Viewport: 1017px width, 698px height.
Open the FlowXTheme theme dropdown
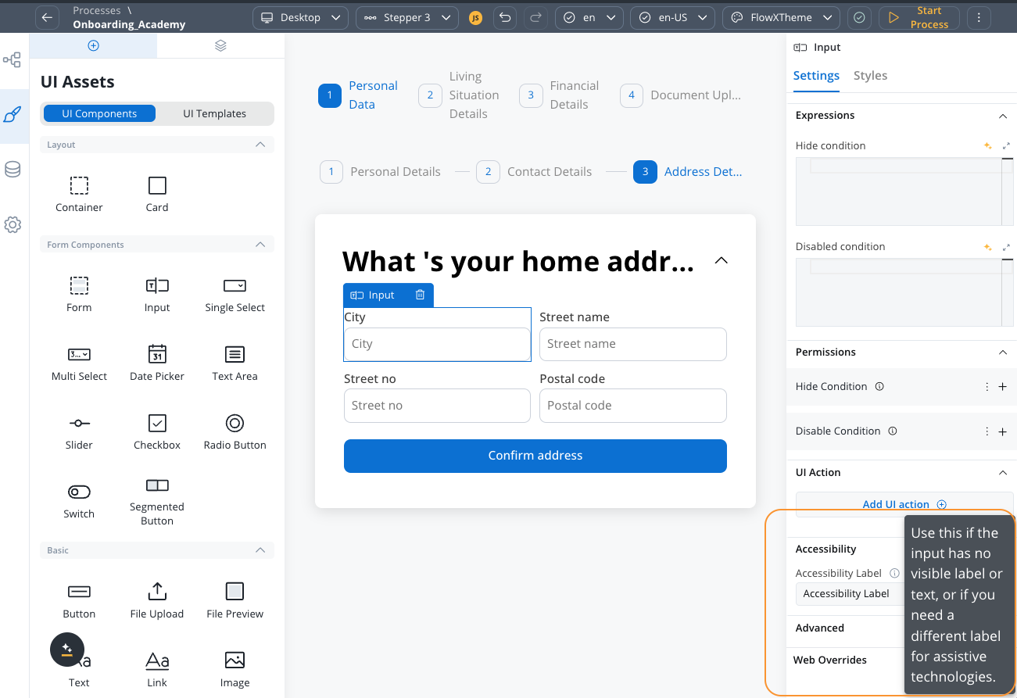coord(782,17)
